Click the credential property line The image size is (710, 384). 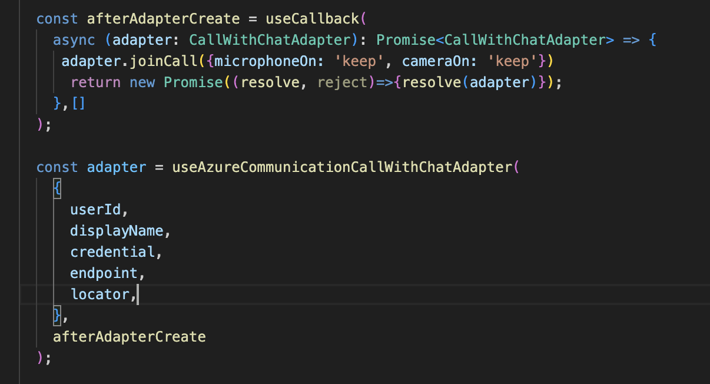116,252
